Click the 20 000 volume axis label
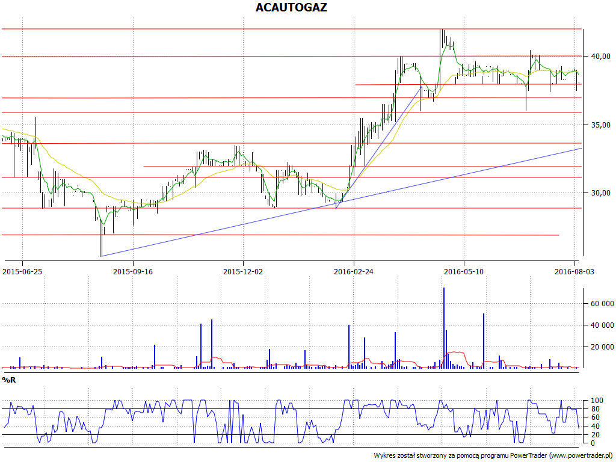Screen dimensions: 616x462 602,347
